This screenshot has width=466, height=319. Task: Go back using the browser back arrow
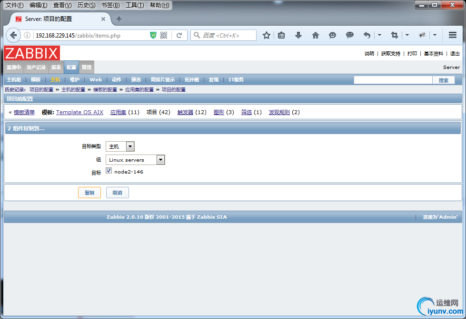pos(13,35)
